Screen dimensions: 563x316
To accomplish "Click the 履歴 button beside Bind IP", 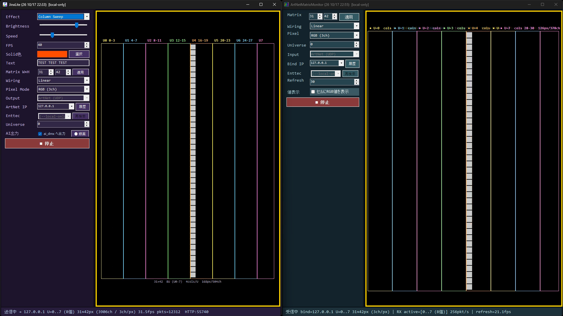I will click(352, 63).
